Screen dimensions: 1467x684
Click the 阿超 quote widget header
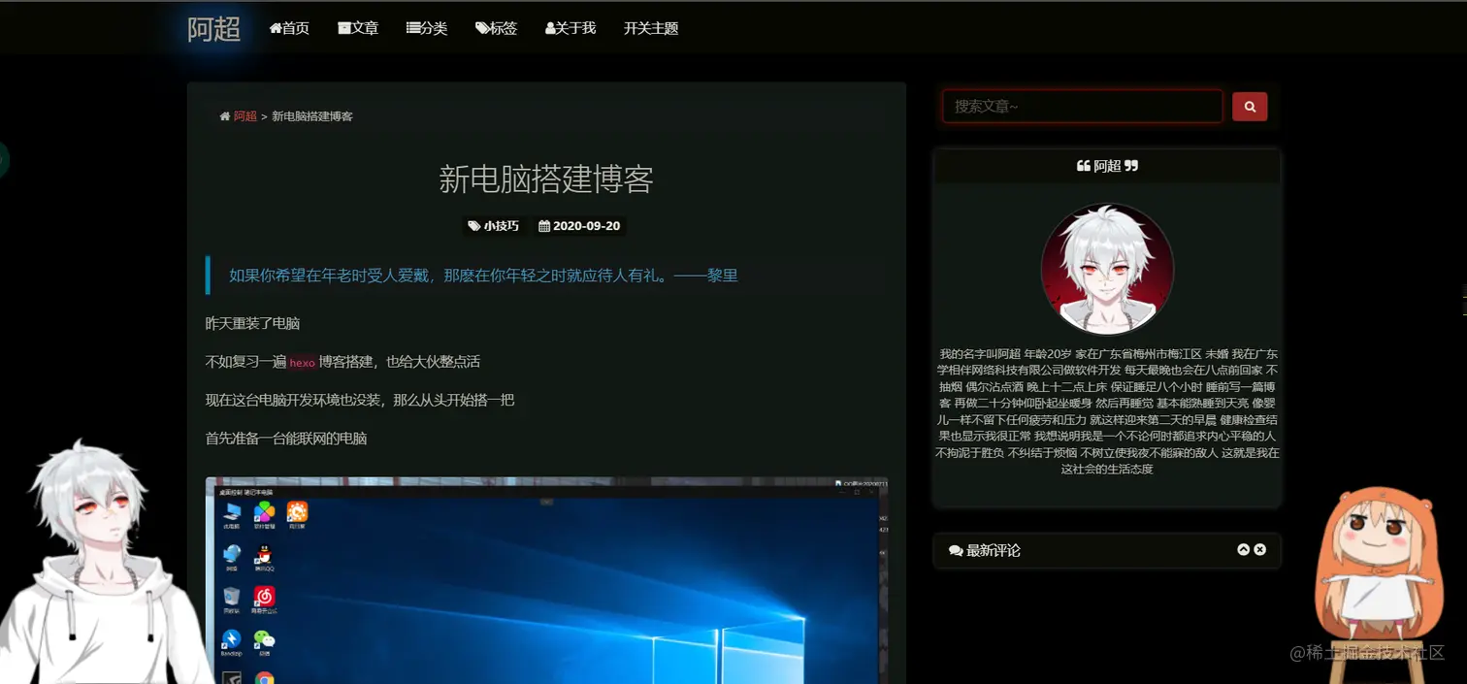(1107, 166)
